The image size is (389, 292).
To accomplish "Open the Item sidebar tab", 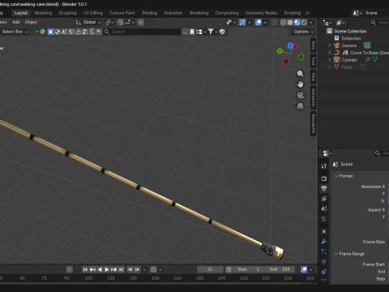I will pos(314,45).
